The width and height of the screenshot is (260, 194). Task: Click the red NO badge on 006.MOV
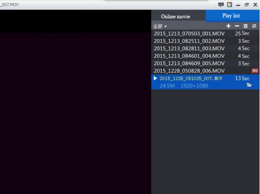point(255,71)
